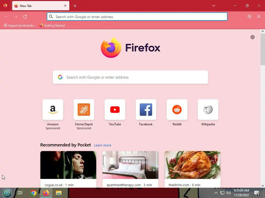Click the Firefox logo on the page
265x198 pixels.
(130, 48)
